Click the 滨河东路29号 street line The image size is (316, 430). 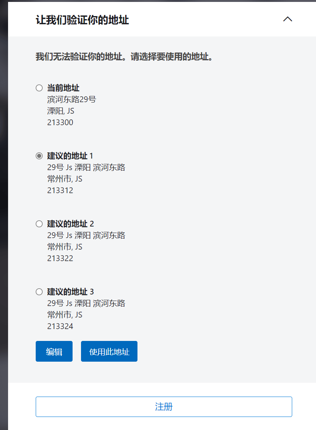pyautogui.click(x=71, y=99)
